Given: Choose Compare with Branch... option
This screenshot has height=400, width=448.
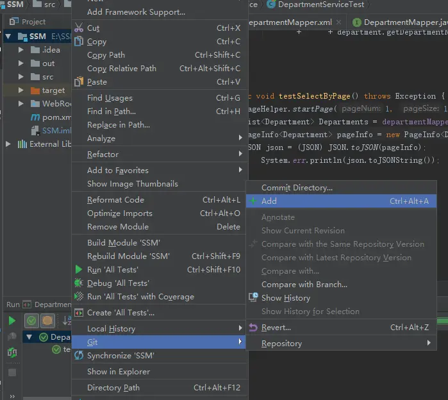Looking at the screenshot, I should pyautogui.click(x=341, y=285).
